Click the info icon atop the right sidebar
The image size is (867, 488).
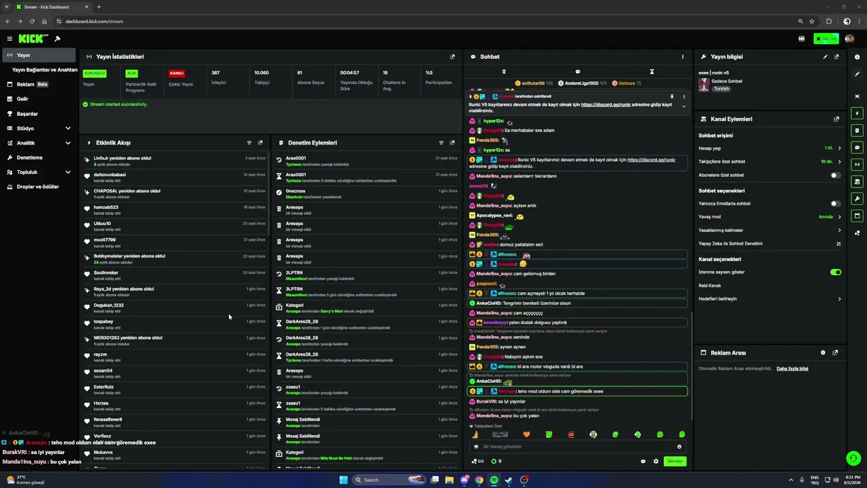point(857,57)
